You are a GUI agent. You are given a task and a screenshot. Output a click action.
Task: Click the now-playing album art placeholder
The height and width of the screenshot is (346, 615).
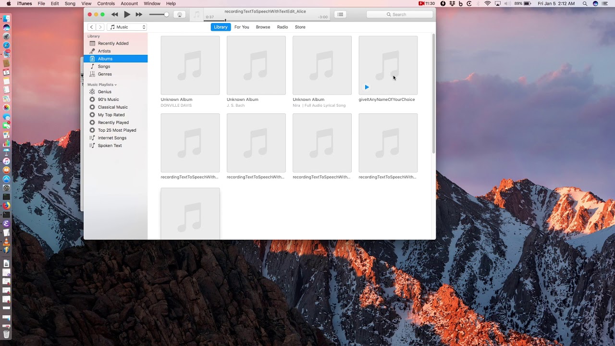[197, 15]
